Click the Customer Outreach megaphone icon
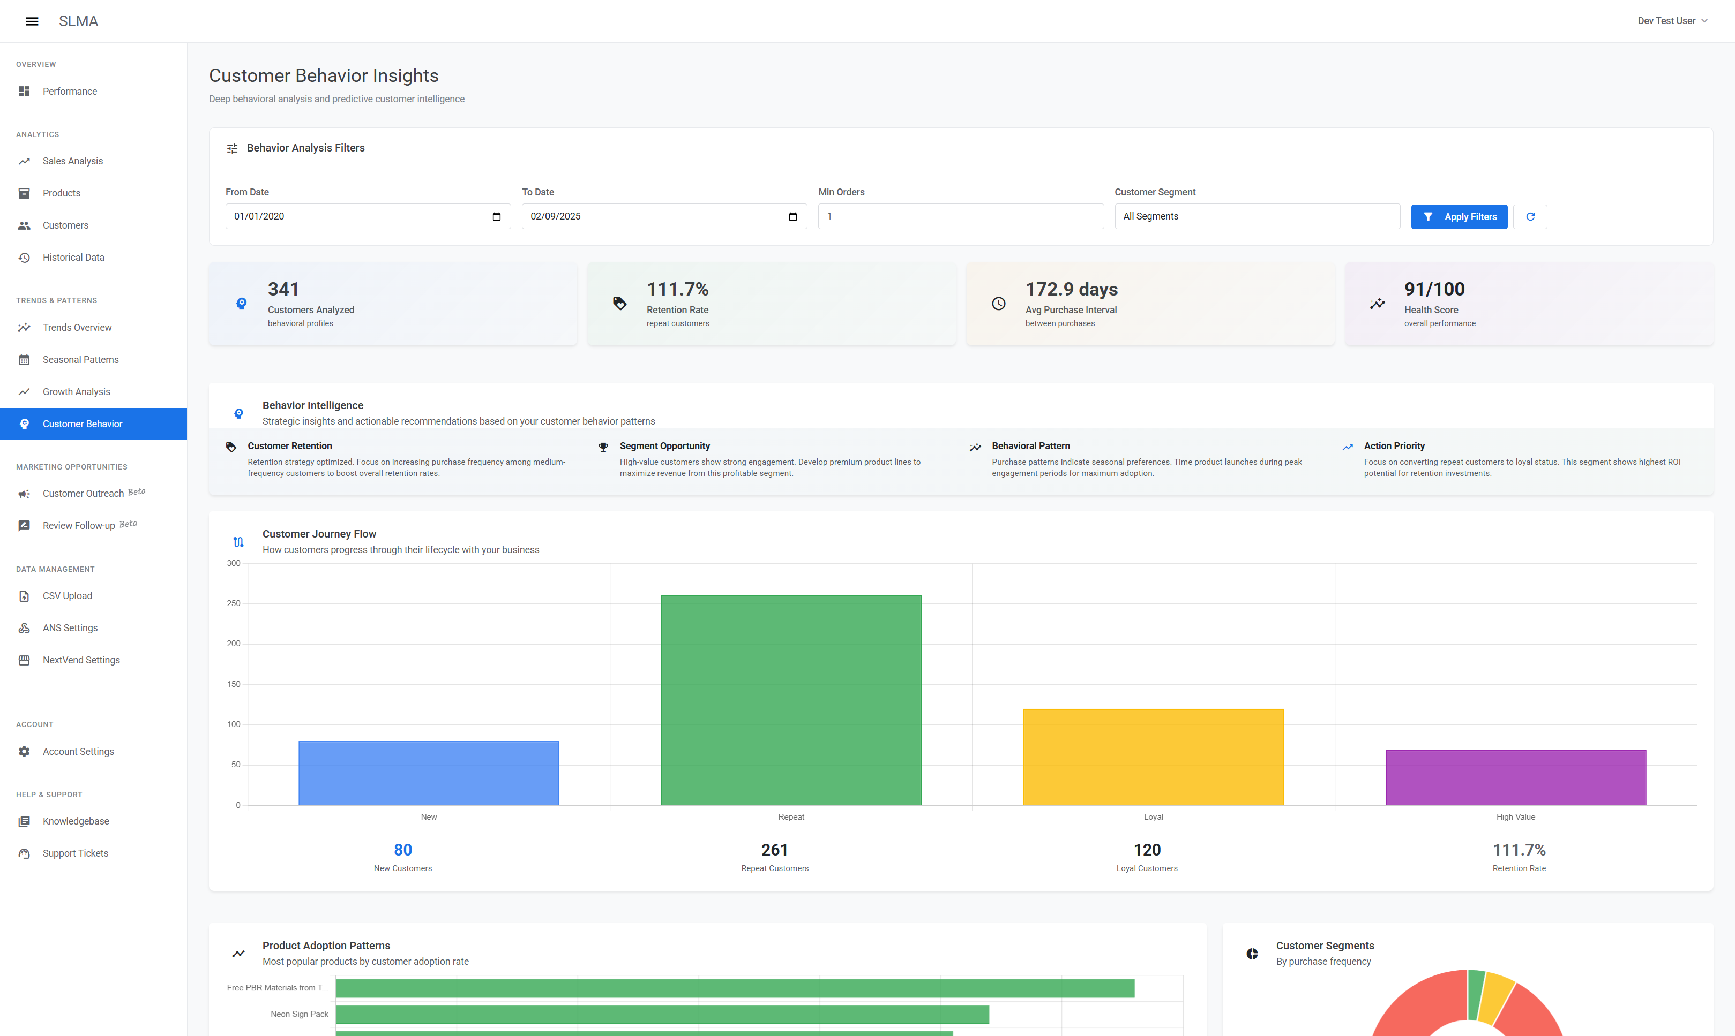Screen dimensions: 1735x1036 pos(24,494)
